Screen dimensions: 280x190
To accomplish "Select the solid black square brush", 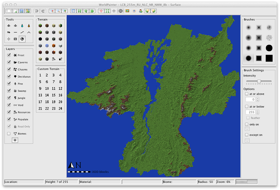I will point(269,58).
